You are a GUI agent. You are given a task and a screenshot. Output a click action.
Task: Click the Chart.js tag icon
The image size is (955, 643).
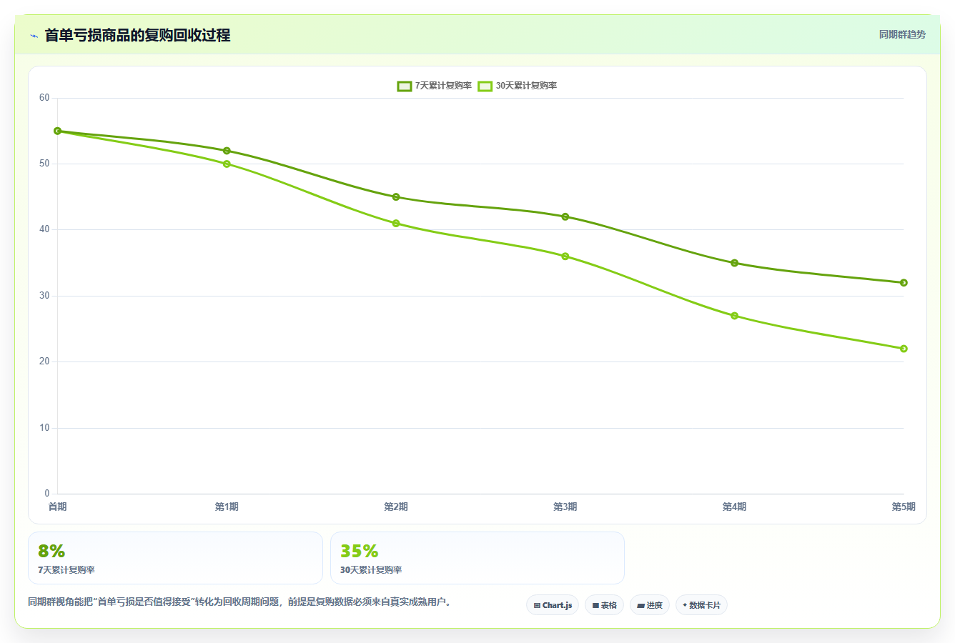click(x=537, y=605)
